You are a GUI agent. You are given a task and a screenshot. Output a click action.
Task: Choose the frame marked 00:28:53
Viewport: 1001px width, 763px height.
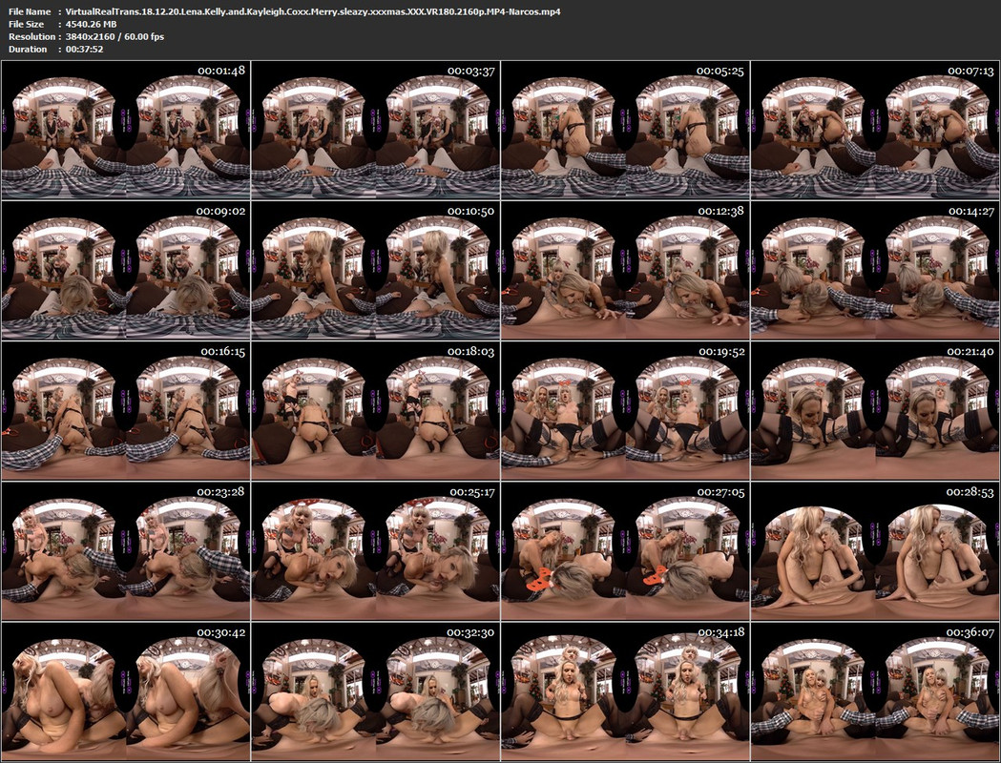pos(875,552)
